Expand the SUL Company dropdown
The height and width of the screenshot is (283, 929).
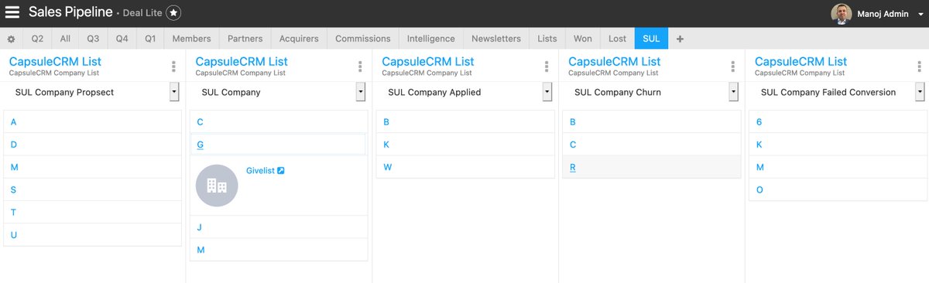pyautogui.click(x=361, y=92)
